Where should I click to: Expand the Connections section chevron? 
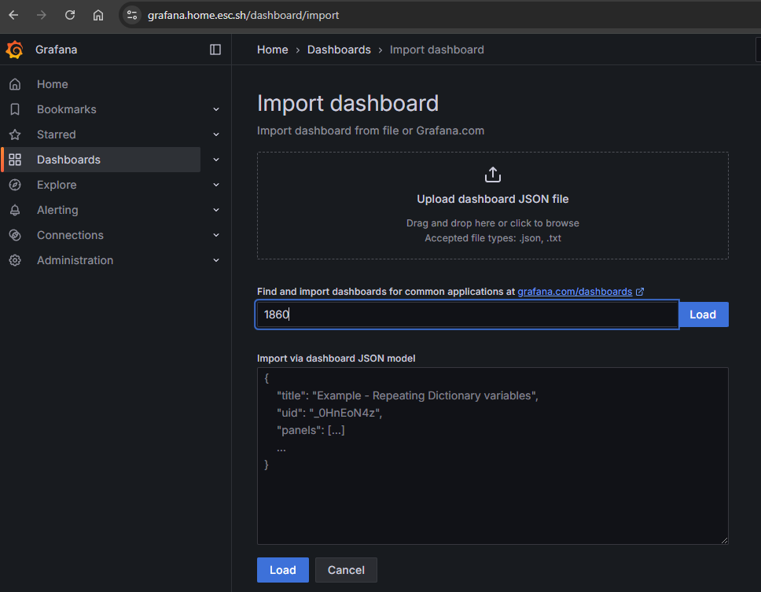tap(216, 236)
